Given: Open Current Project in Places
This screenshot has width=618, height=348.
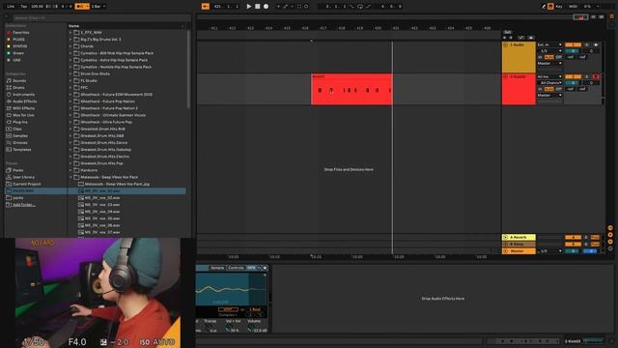Looking at the screenshot, I should point(26,184).
